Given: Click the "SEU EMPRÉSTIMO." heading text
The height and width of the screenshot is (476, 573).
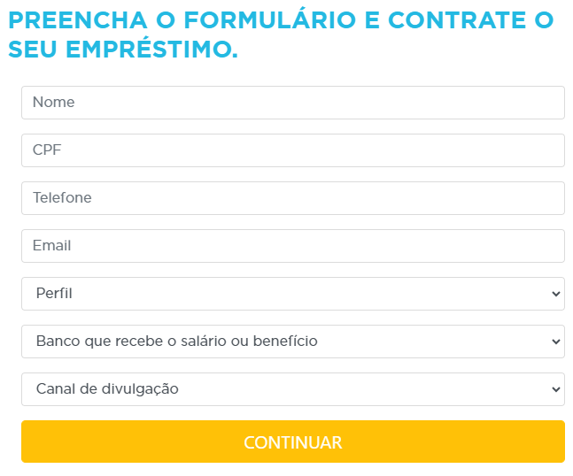Looking at the screenshot, I should pos(123,50).
